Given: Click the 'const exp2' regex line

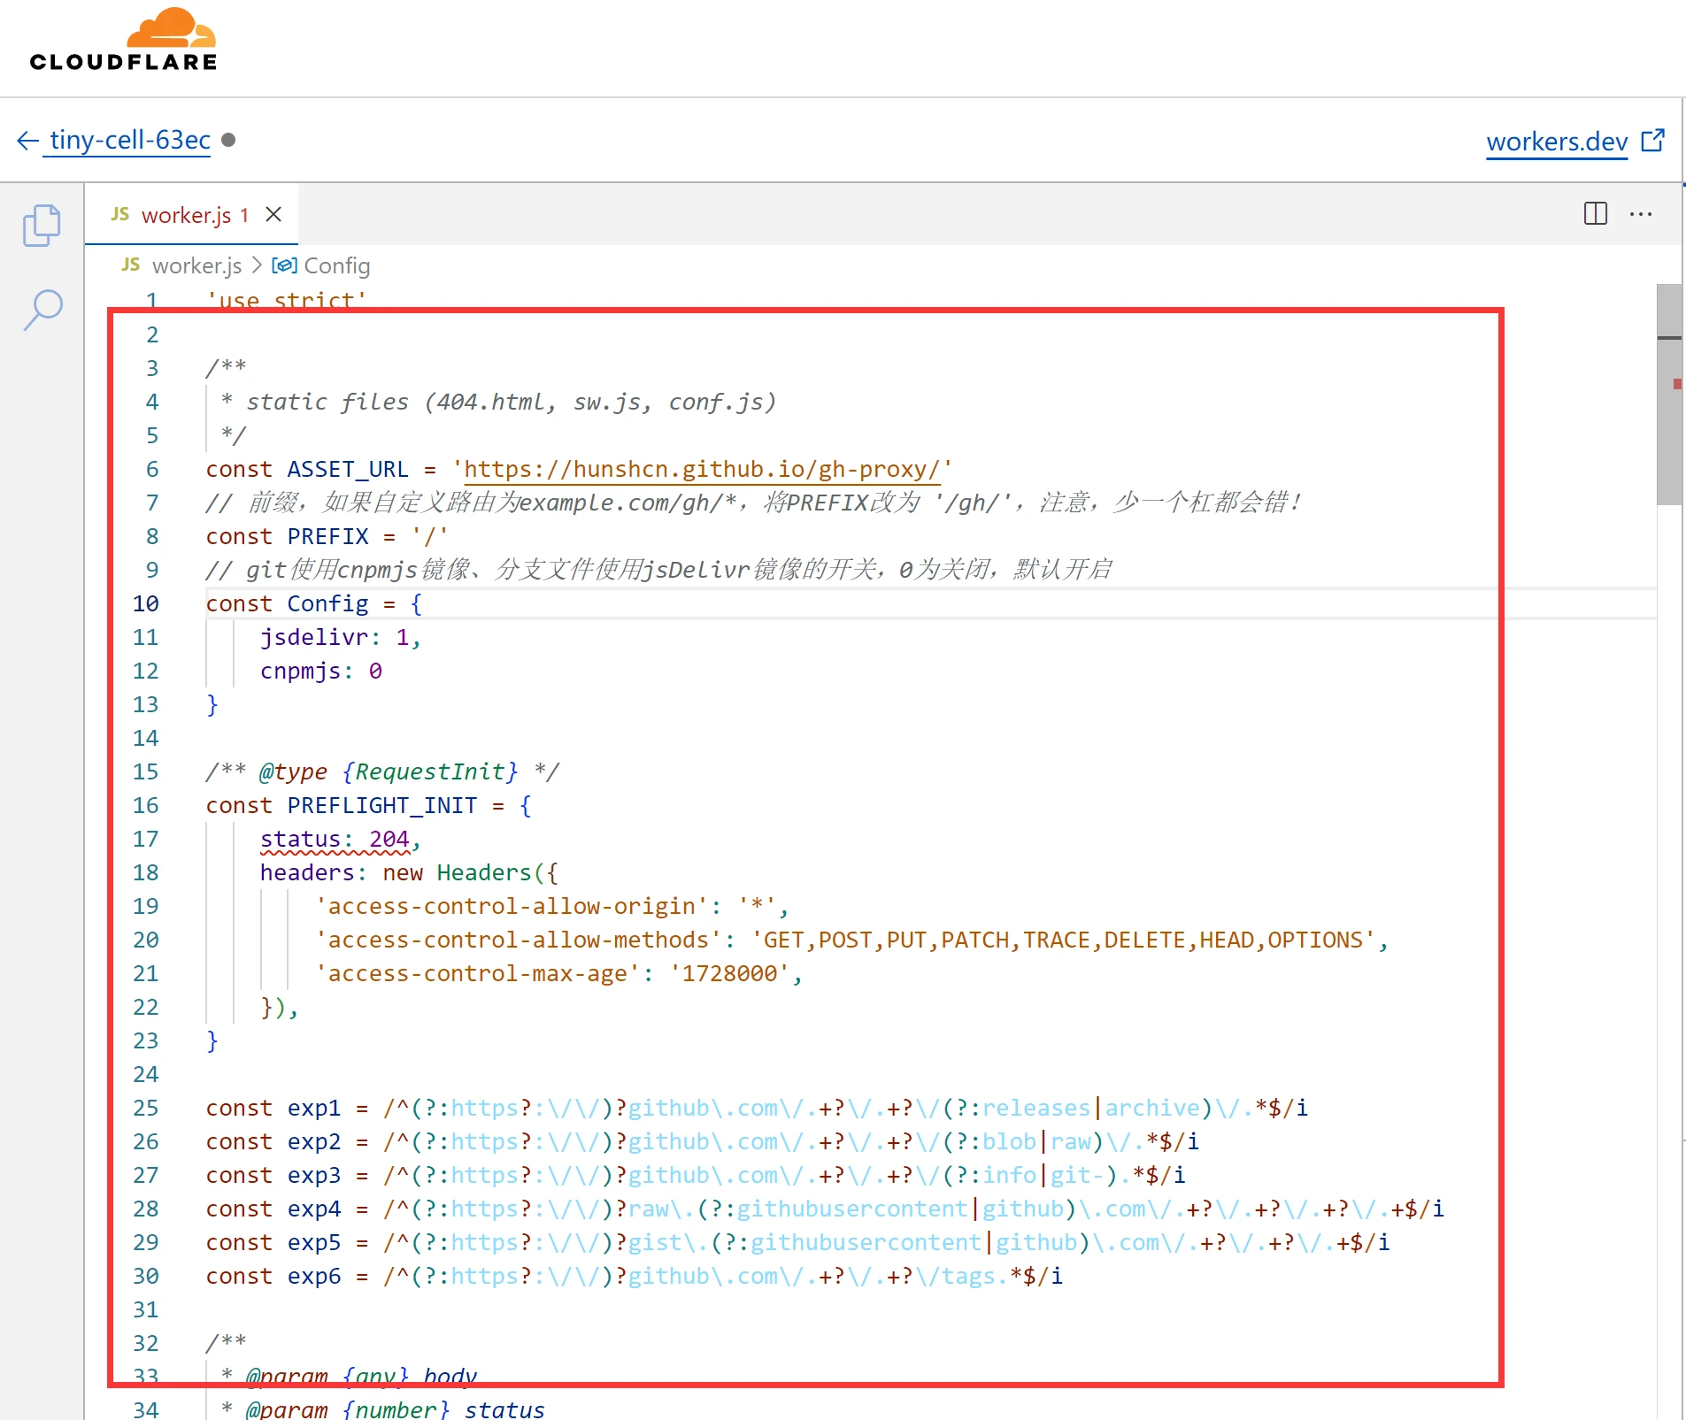Looking at the screenshot, I should (703, 1141).
